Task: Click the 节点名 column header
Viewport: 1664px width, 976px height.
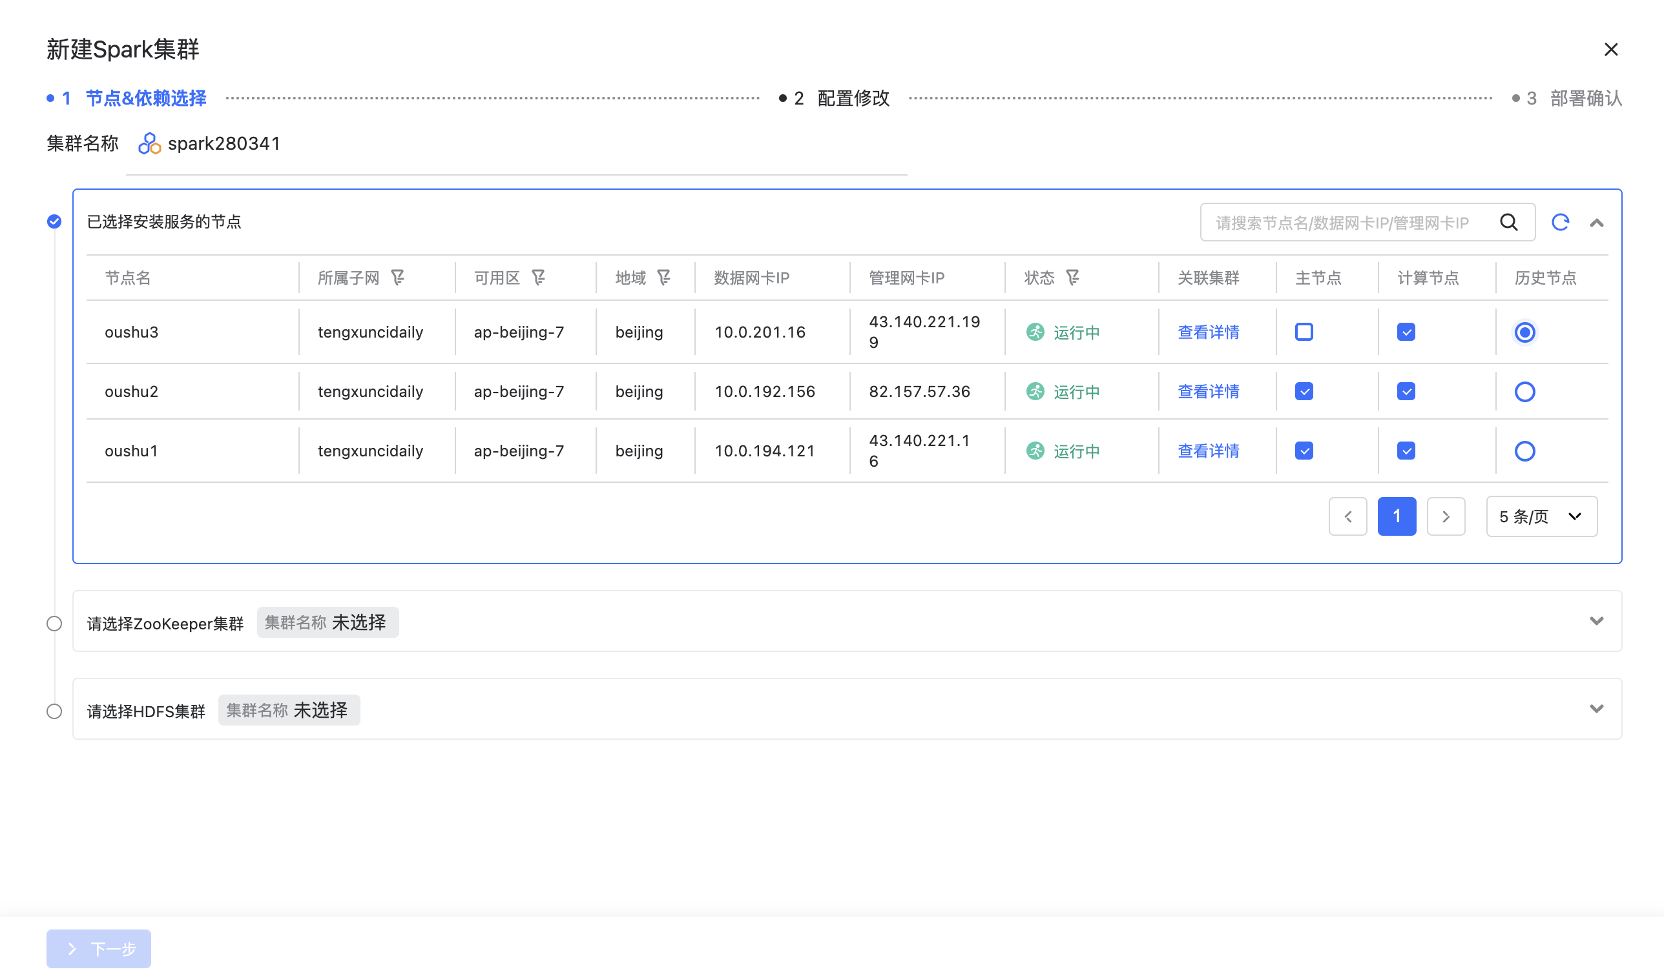Action: [x=128, y=278]
